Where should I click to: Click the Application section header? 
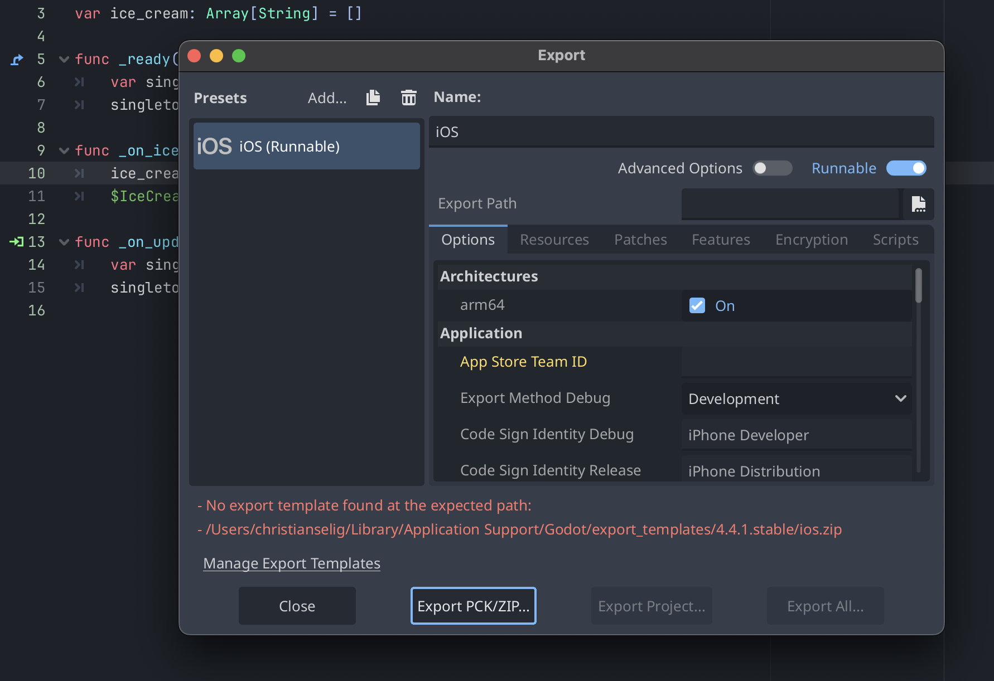click(x=674, y=333)
